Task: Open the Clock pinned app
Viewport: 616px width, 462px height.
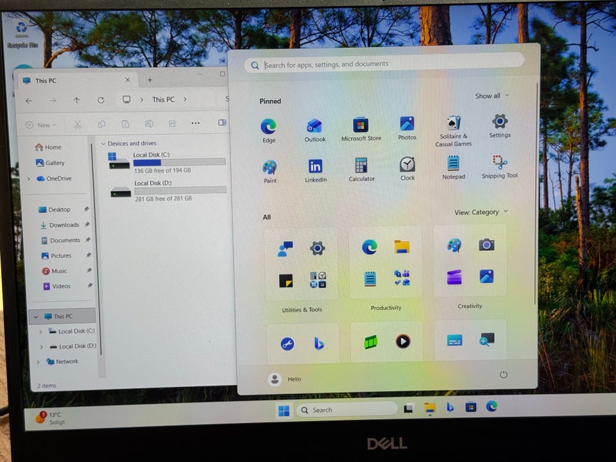Action: coord(407,169)
